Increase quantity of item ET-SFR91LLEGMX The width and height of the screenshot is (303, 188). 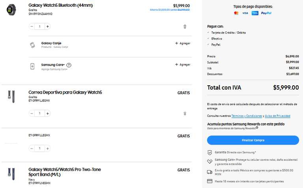tap(47, 149)
